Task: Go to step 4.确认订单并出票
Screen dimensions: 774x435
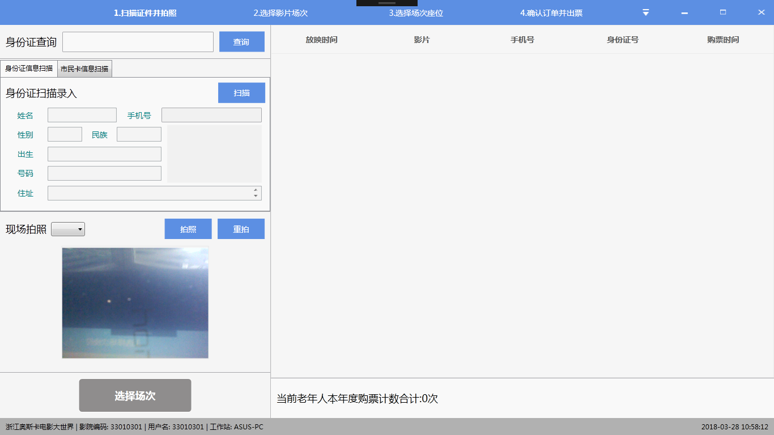Action: (551, 13)
